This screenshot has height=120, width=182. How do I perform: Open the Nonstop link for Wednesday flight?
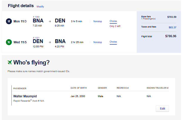click(x=97, y=42)
